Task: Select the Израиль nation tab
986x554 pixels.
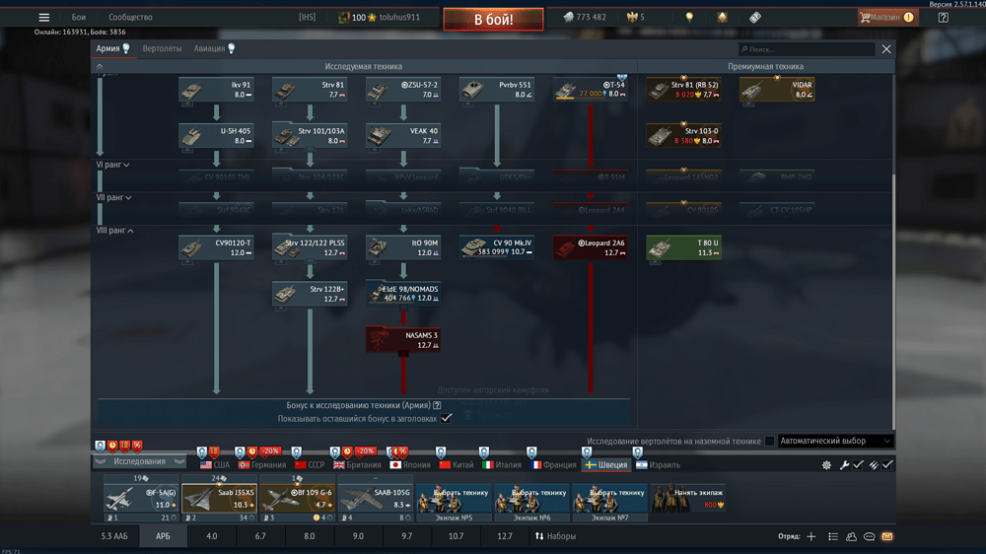Action: pos(658,465)
